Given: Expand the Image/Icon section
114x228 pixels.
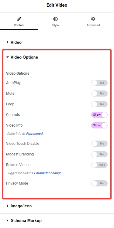Looking at the screenshot, I should [x=57, y=206].
